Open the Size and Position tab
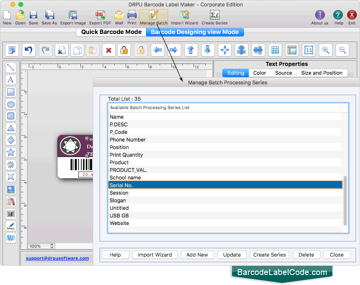360x285 pixels. point(322,73)
